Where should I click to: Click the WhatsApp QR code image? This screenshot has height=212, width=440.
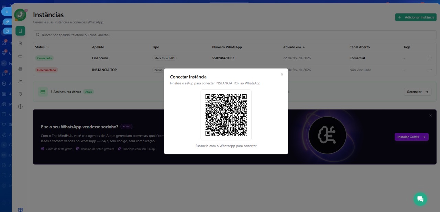click(226, 115)
